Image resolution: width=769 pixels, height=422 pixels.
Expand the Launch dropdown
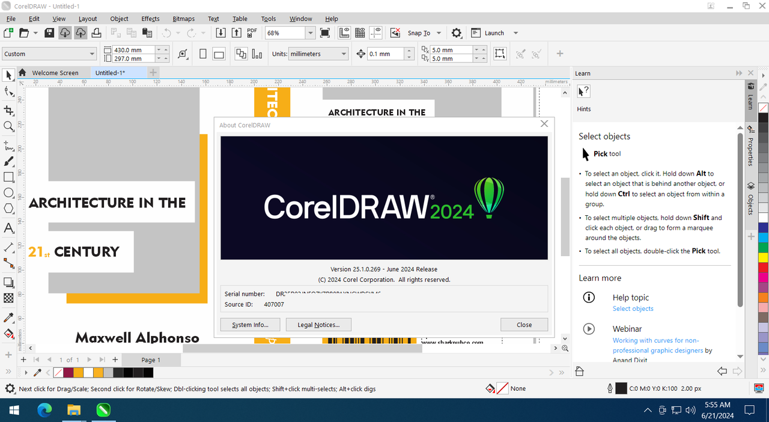515,33
